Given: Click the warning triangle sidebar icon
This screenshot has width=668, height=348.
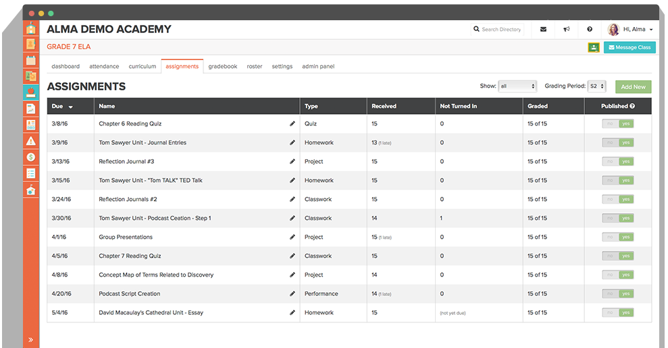Looking at the screenshot, I should [30, 141].
